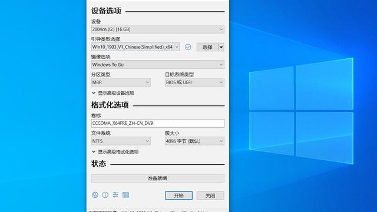Click the 分区类型 label
Image resolution: width=377 pixels, height=212 pixels.
click(101, 75)
